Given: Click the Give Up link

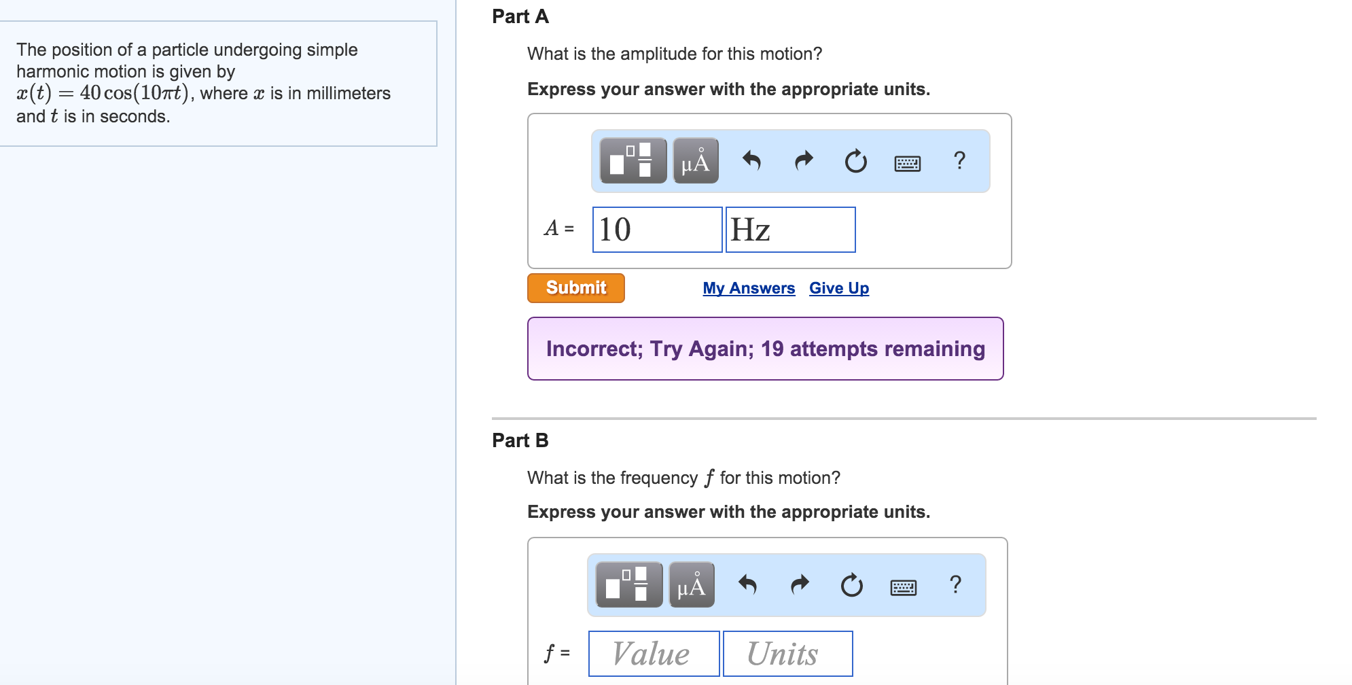Looking at the screenshot, I should tap(838, 288).
